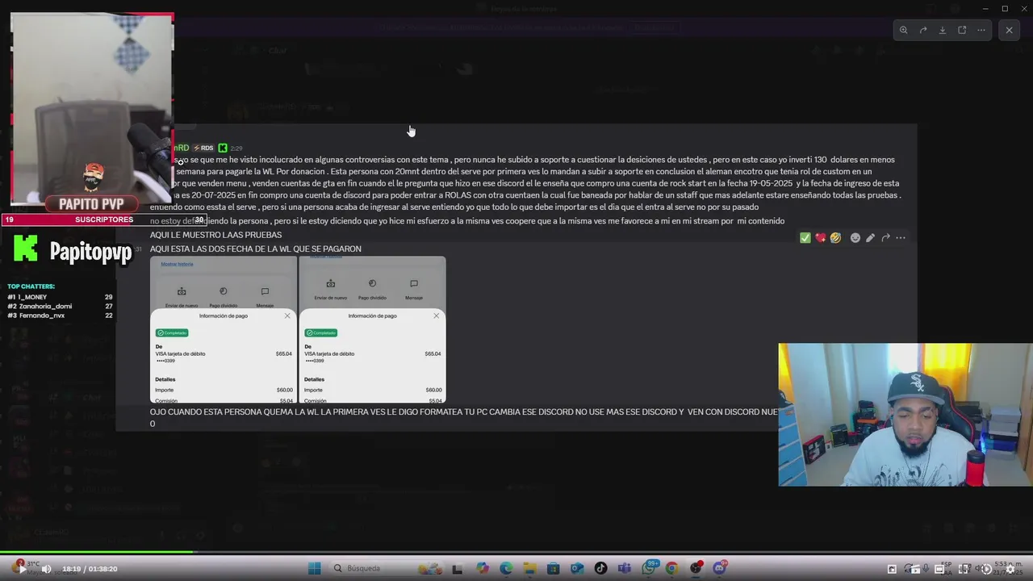
Task: Click the taskbar Búsqueda search box
Action: (x=385, y=568)
